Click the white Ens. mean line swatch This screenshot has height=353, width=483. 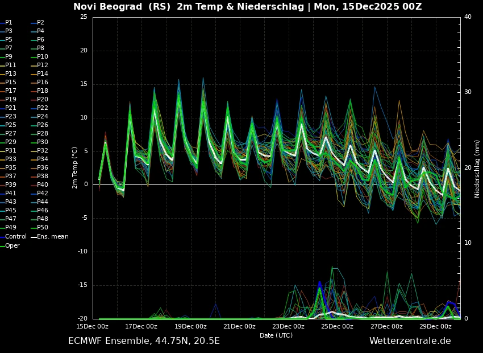tap(34, 237)
